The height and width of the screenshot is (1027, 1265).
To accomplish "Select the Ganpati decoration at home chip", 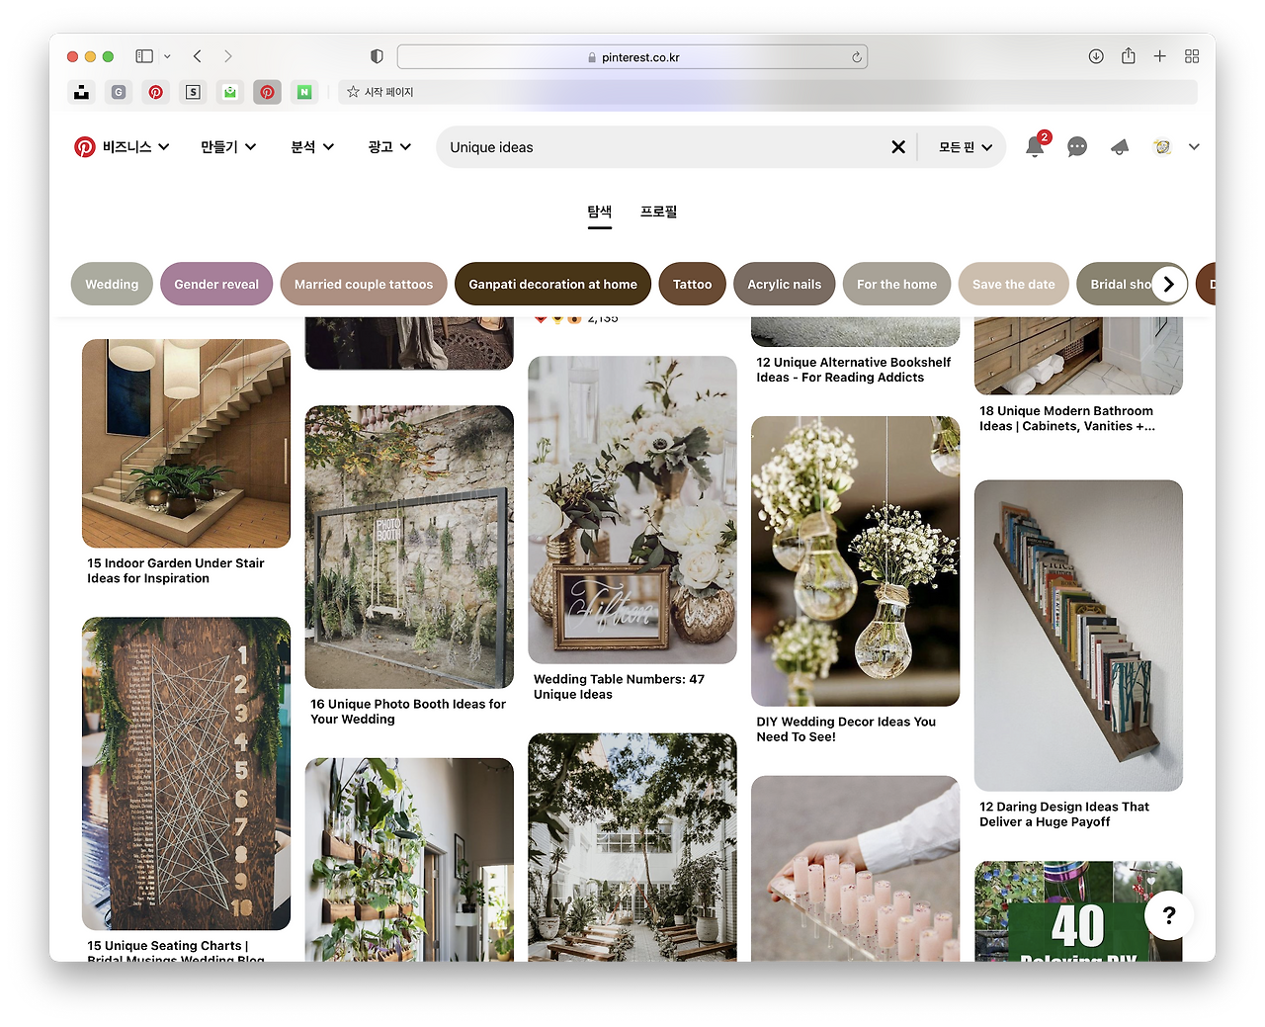I will (x=553, y=284).
